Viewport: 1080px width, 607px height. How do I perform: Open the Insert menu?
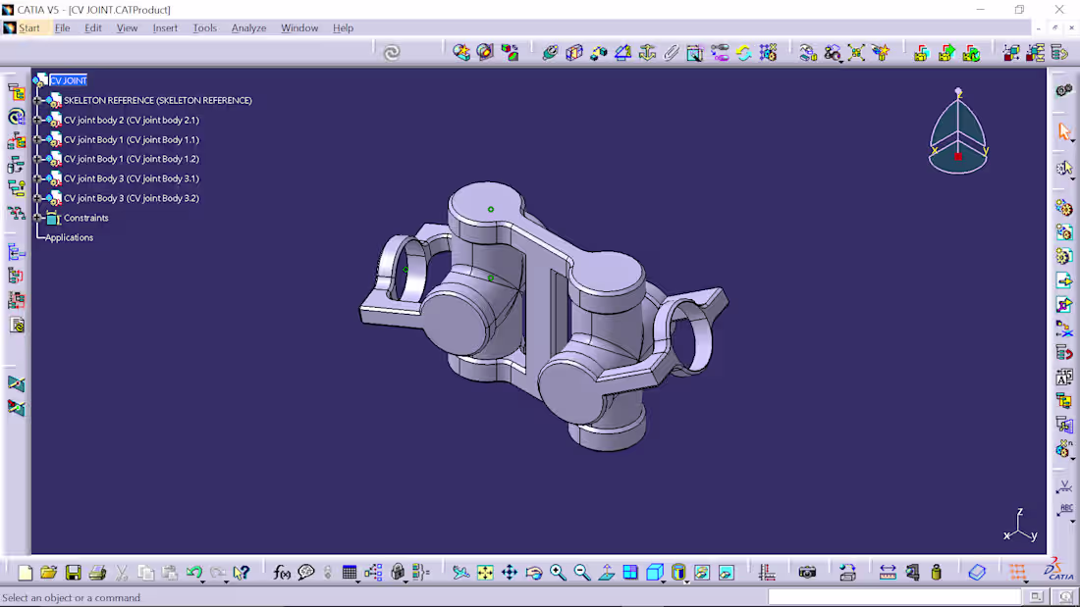(x=165, y=27)
